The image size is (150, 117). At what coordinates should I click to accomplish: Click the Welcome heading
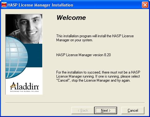[x=71, y=18]
